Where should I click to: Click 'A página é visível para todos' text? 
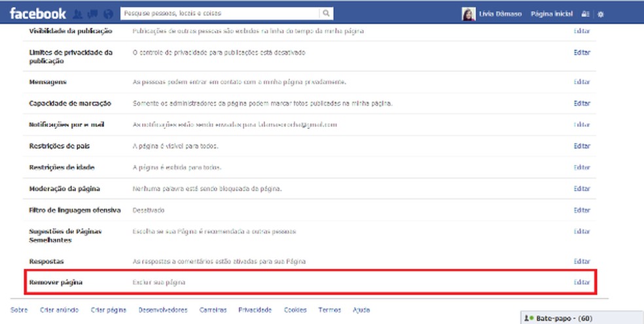pyautogui.click(x=175, y=146)
